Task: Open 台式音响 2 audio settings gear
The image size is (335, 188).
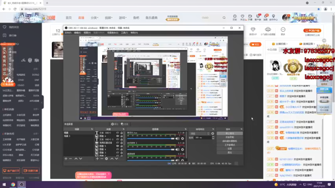Action: [183, 150]
